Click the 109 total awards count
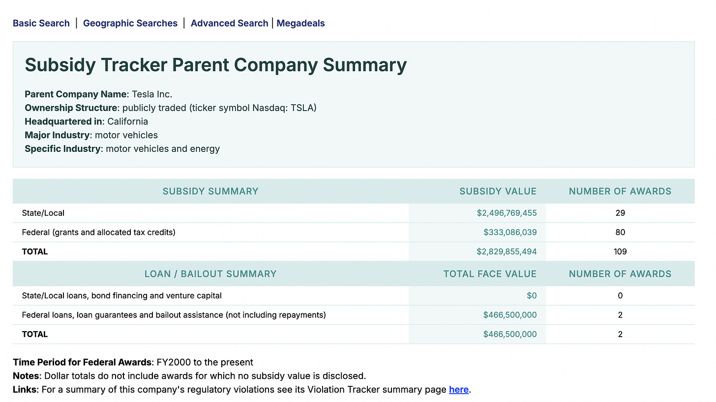This screenshot has height=402, width=716. tap(620, 252)
